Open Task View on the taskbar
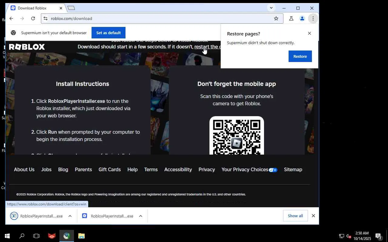This screenshot has height=242, width=388. [36, 236]
